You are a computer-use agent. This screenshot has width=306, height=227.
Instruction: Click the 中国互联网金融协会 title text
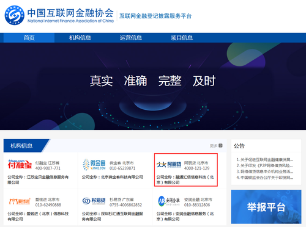click(x=70, y=13)
